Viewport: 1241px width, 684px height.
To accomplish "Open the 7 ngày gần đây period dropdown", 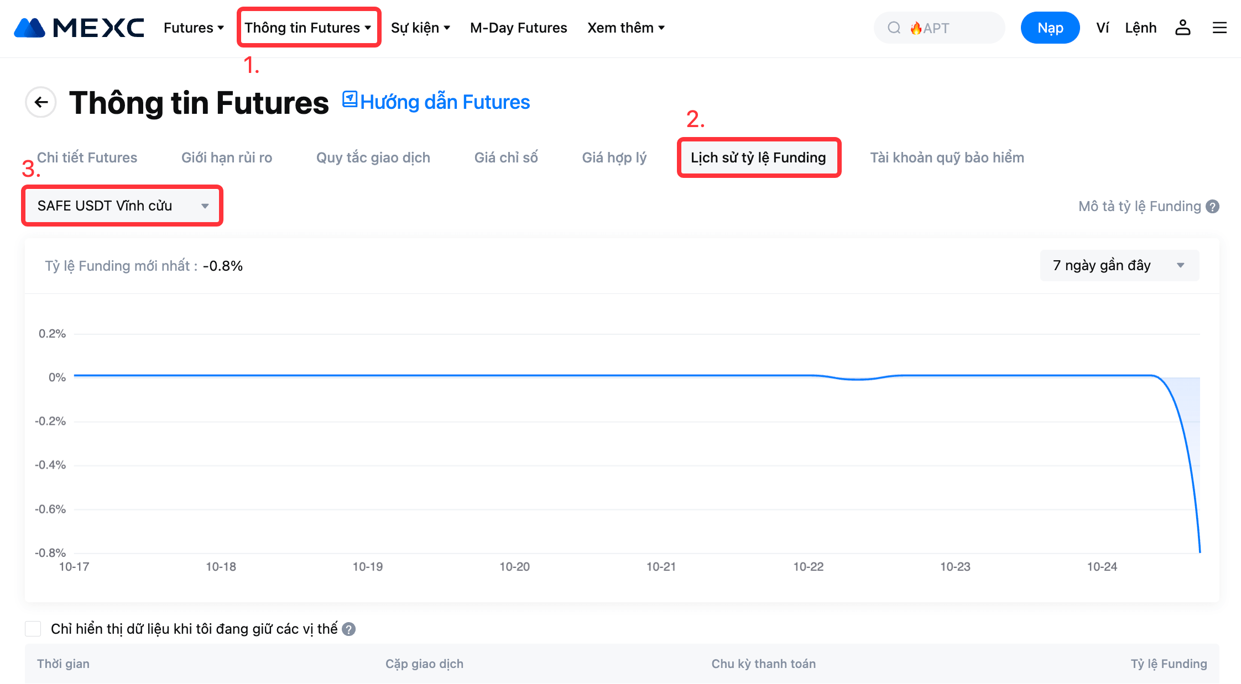I will pyautogui.click(x=1119, y=266).
